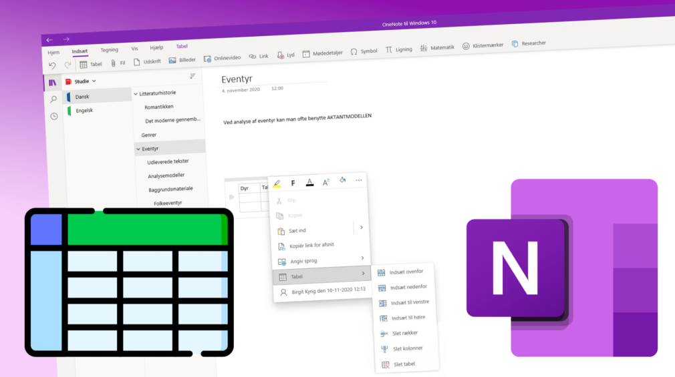The width and height of the screenshot is (675, 377).
Task: Choose Kopiér link for afsnit
Action: click(x=311, y=246)
